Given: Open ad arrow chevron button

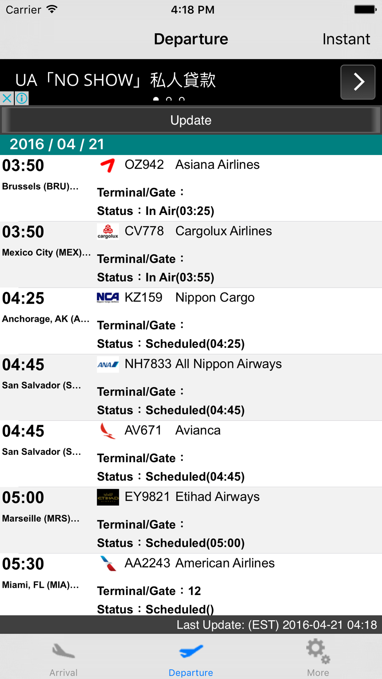Looking at the screenshot, I should [x=358, y=82].
